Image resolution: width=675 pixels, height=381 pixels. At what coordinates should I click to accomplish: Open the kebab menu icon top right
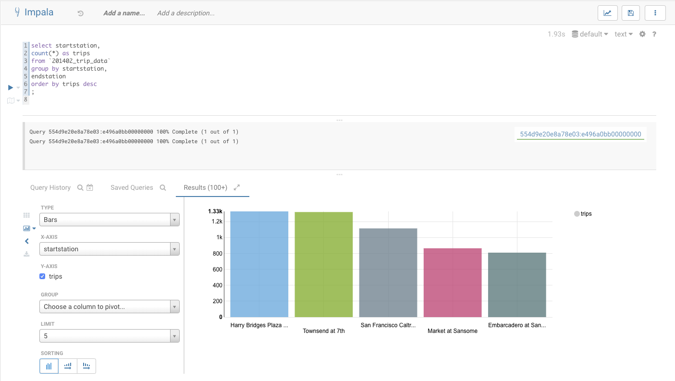[x=655, y=13]
